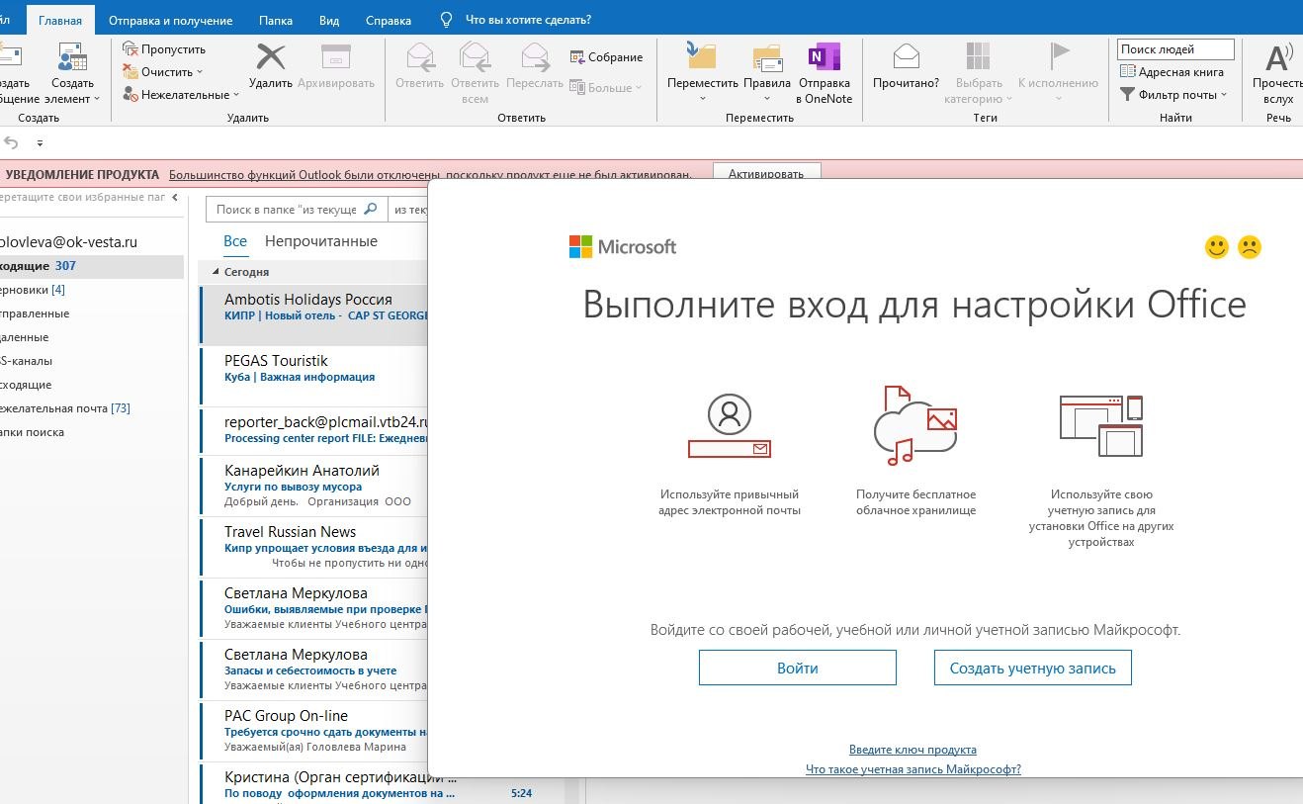The image size is (1303, 804).
Task: Show All messages filter
Action: (x=235, y=241)
